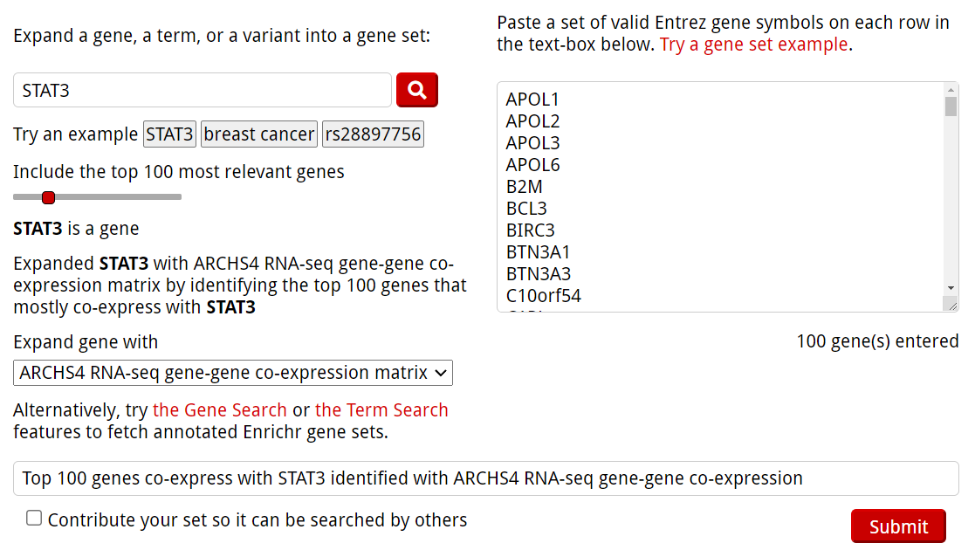
Task: Click Try a gene set example link
Action: point(753,45)
